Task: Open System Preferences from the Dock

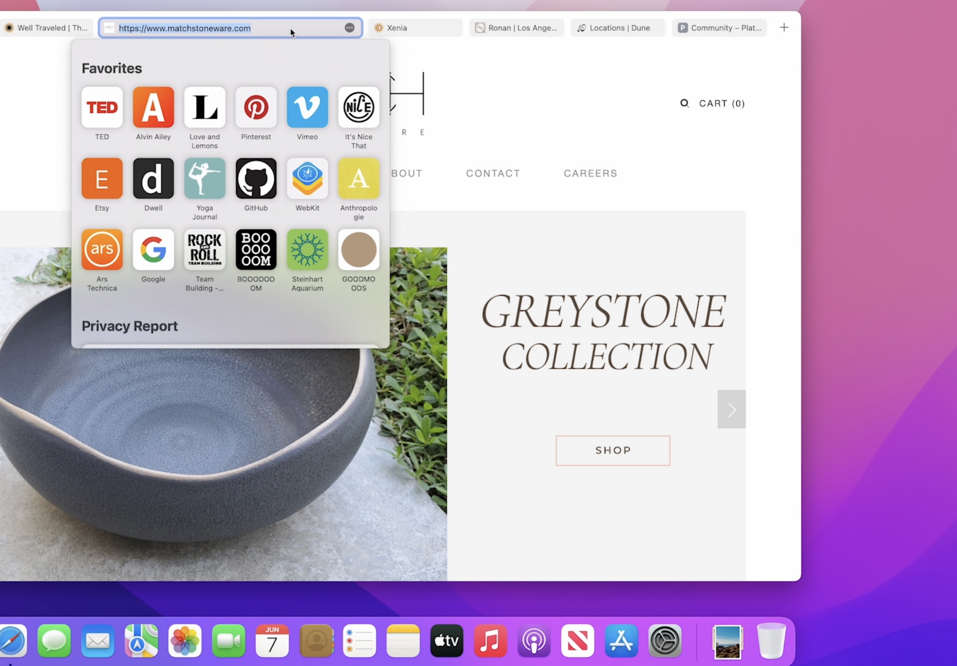Action: 665,641
